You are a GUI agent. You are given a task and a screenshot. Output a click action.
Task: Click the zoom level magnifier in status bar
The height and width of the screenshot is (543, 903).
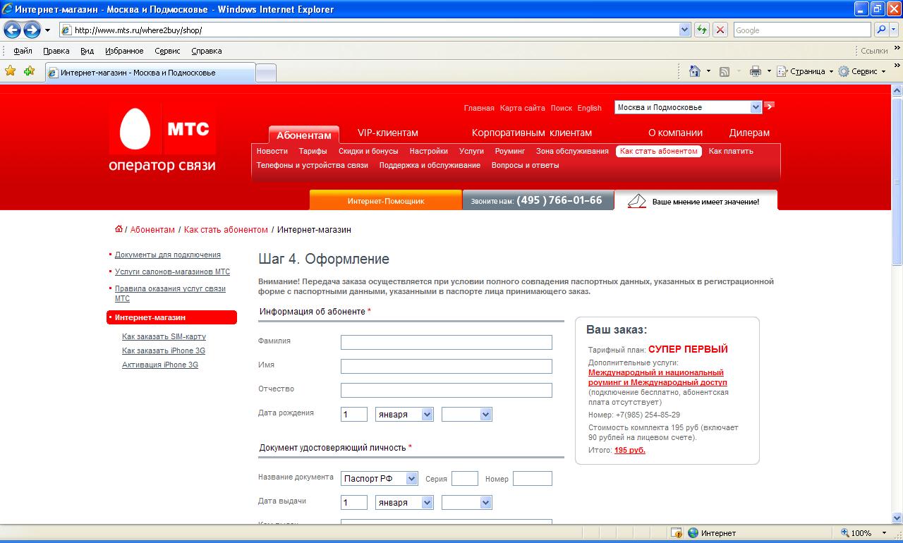[845, 533]
